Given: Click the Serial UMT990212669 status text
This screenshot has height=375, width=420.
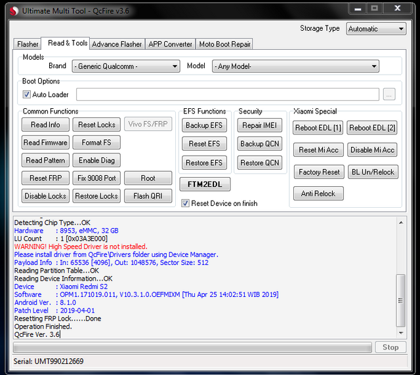Looking at the screenshot, I should [49, 361].
